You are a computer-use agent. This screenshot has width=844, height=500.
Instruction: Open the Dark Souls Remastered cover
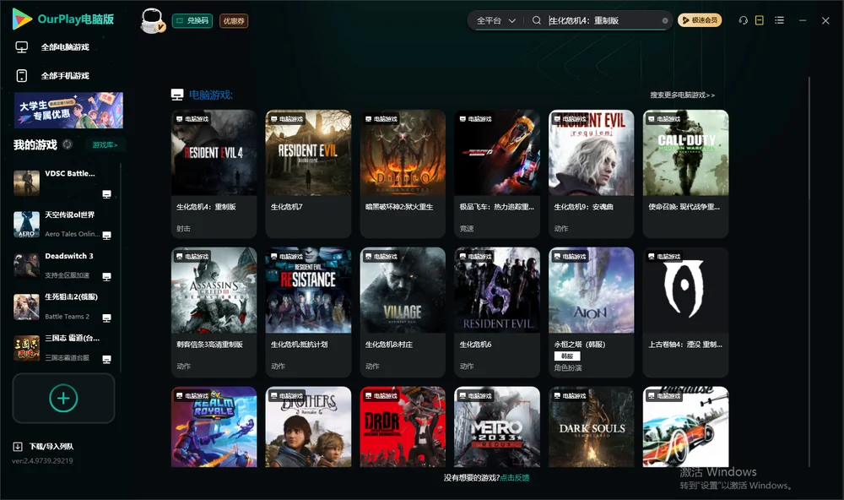click(x=592, y=427)
